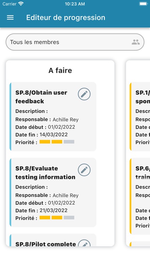Tap the battery indicator icon
This screenshot has height=266, width=150.
tap(143, 4)
